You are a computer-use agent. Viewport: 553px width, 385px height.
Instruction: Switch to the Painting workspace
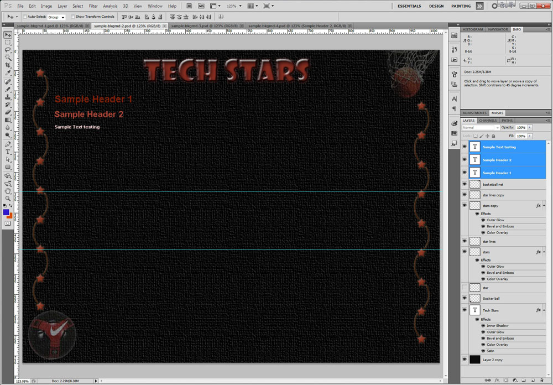coord(461,6)
